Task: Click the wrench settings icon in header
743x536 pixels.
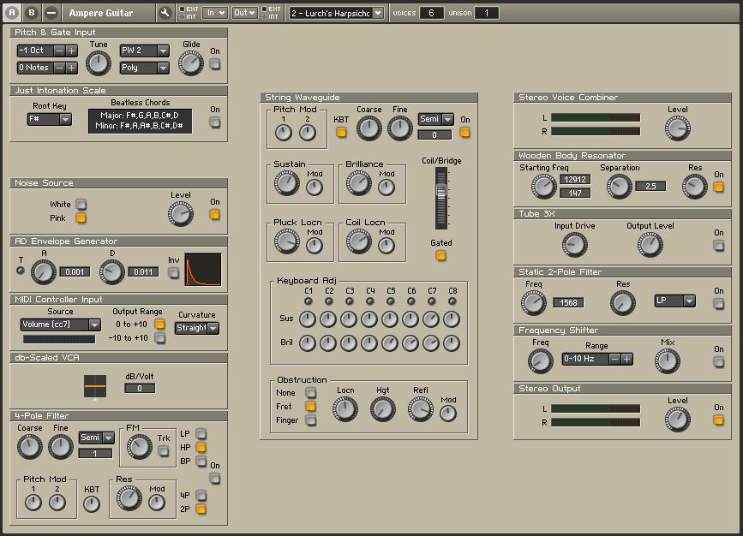Action: [165, 13]
